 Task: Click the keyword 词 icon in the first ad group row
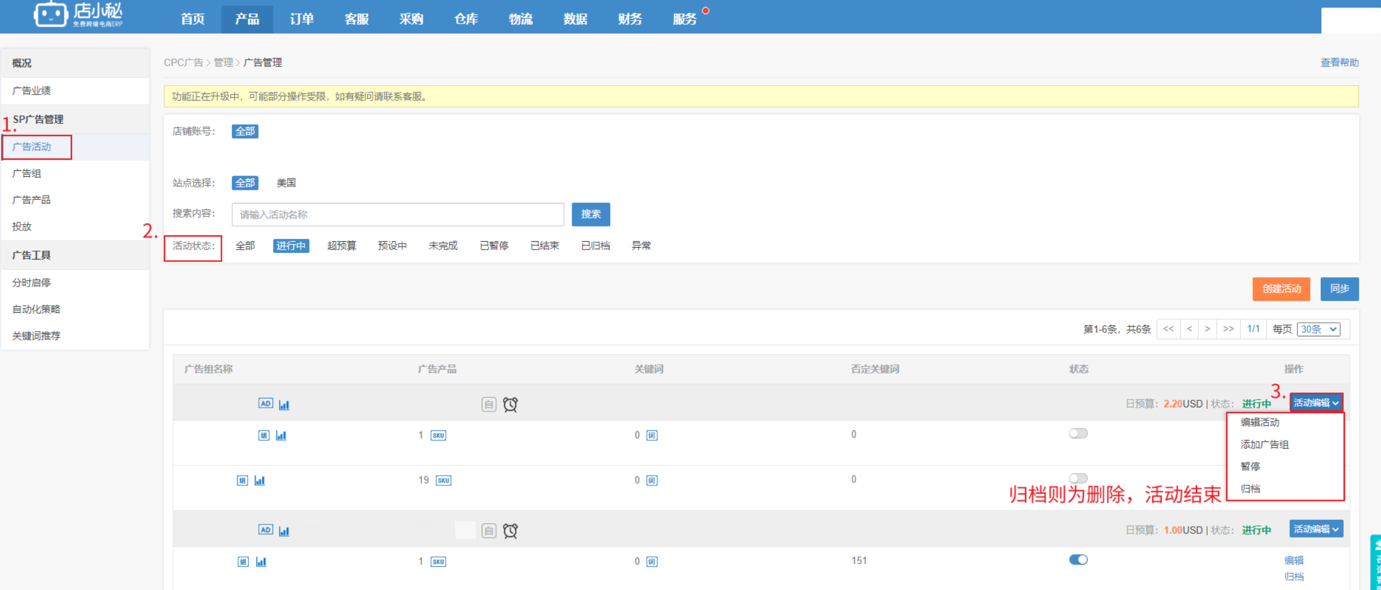651,436
